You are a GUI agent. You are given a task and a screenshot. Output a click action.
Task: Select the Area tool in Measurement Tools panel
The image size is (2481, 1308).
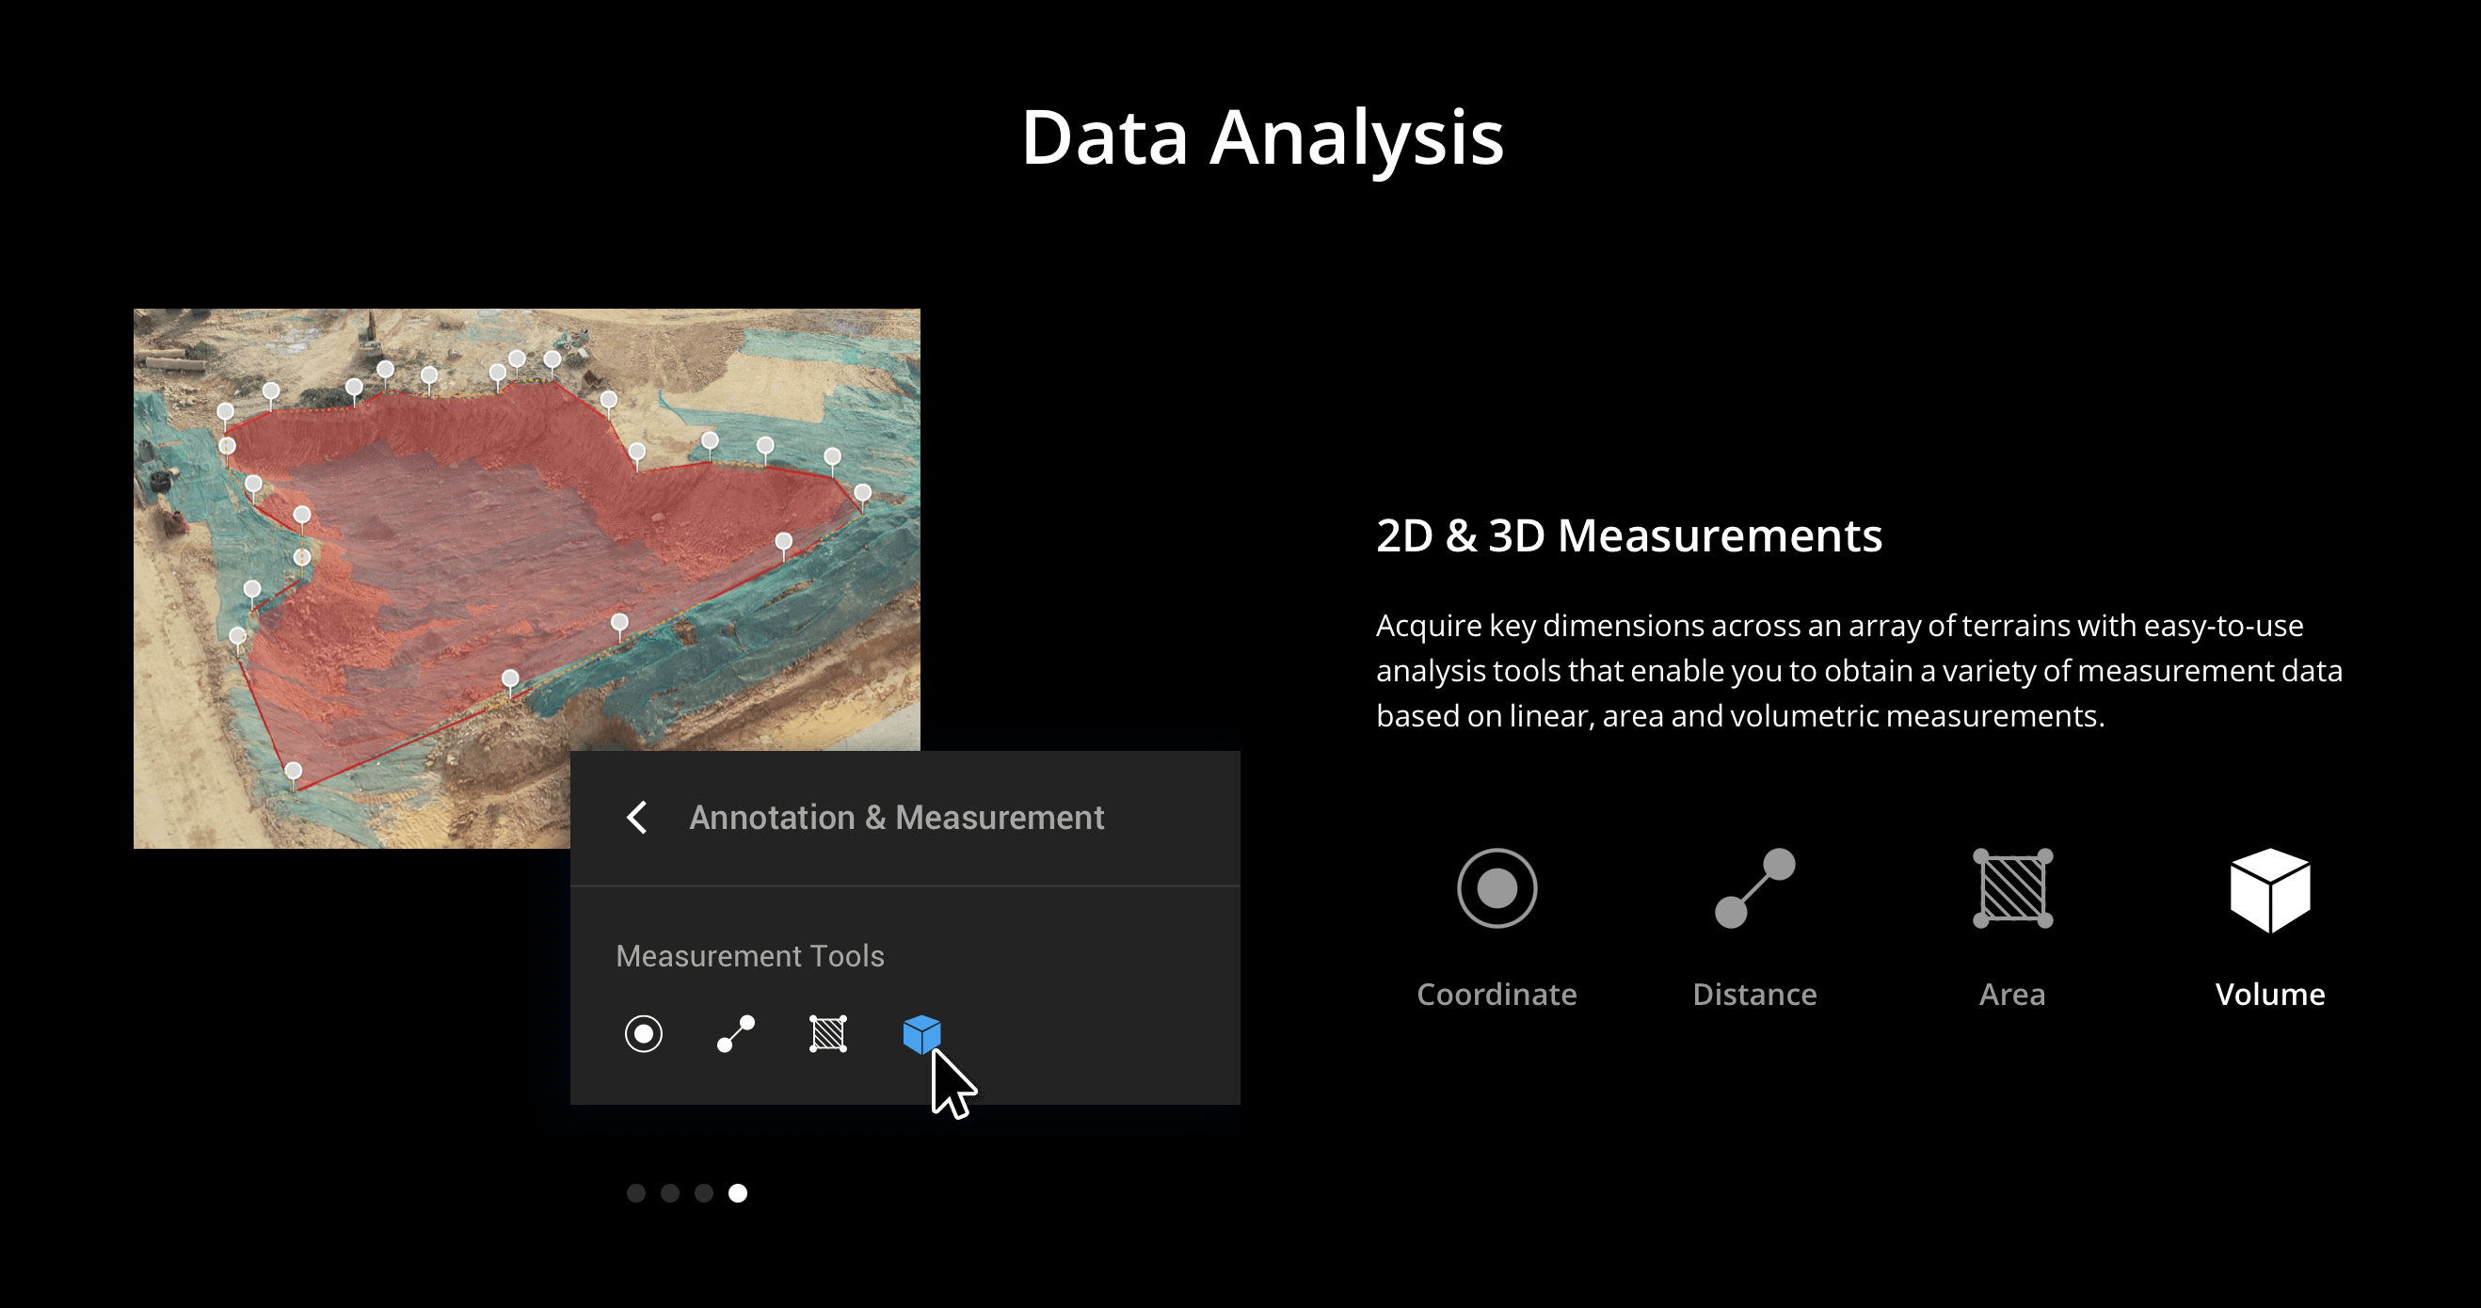click(x=828, y=1033)
